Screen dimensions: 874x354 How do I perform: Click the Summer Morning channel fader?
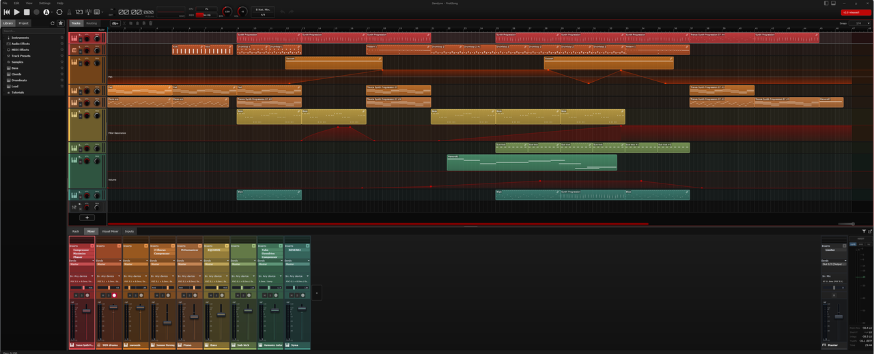tap(167, 322)
